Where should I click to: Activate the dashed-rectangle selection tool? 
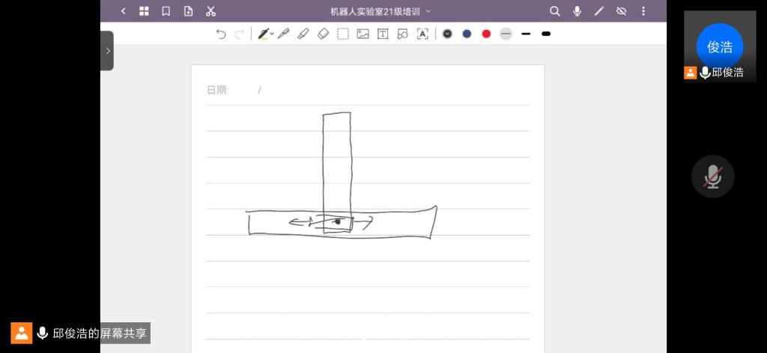tap(343, 34)
